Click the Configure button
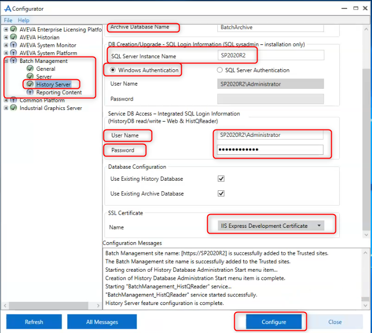The height and width of the screenshot is (333, 372). pos(274,322)
